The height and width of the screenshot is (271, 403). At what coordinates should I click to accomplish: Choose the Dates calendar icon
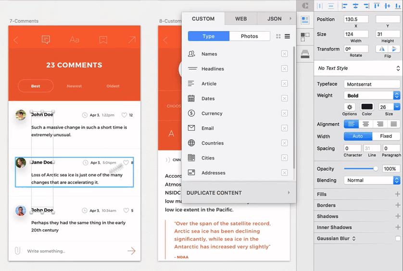point(191,99)
